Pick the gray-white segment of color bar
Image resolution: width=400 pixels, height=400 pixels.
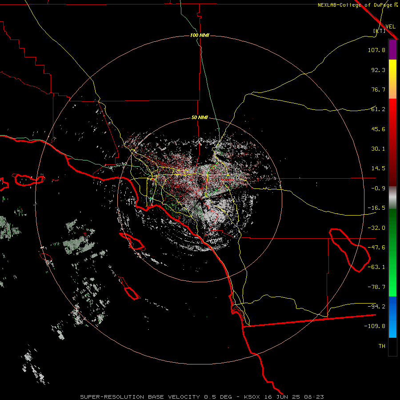click(392, 198)
